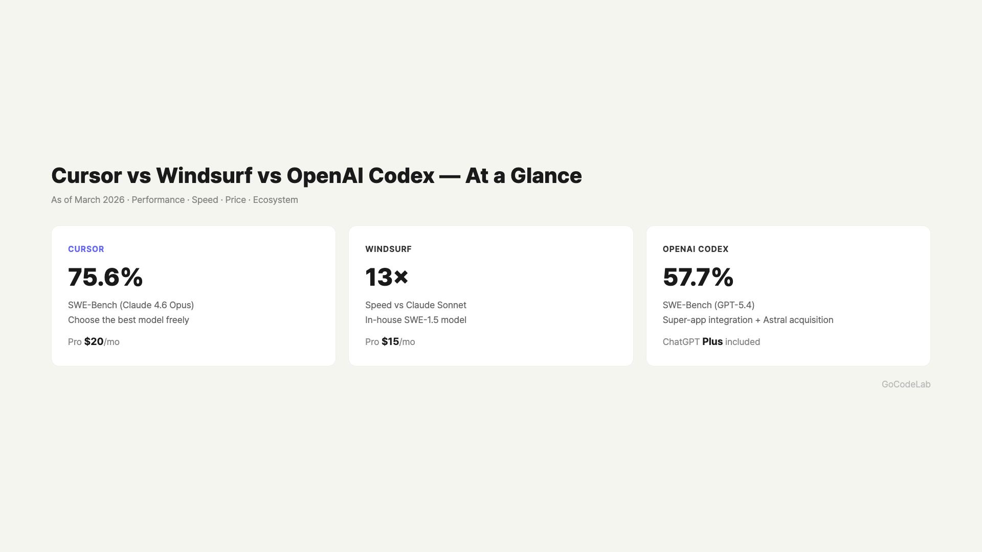
Task: Click the 13× speed figure
Action: click(387, 277)
